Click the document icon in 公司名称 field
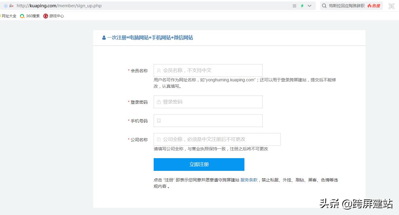 click(x=159, y=139)
